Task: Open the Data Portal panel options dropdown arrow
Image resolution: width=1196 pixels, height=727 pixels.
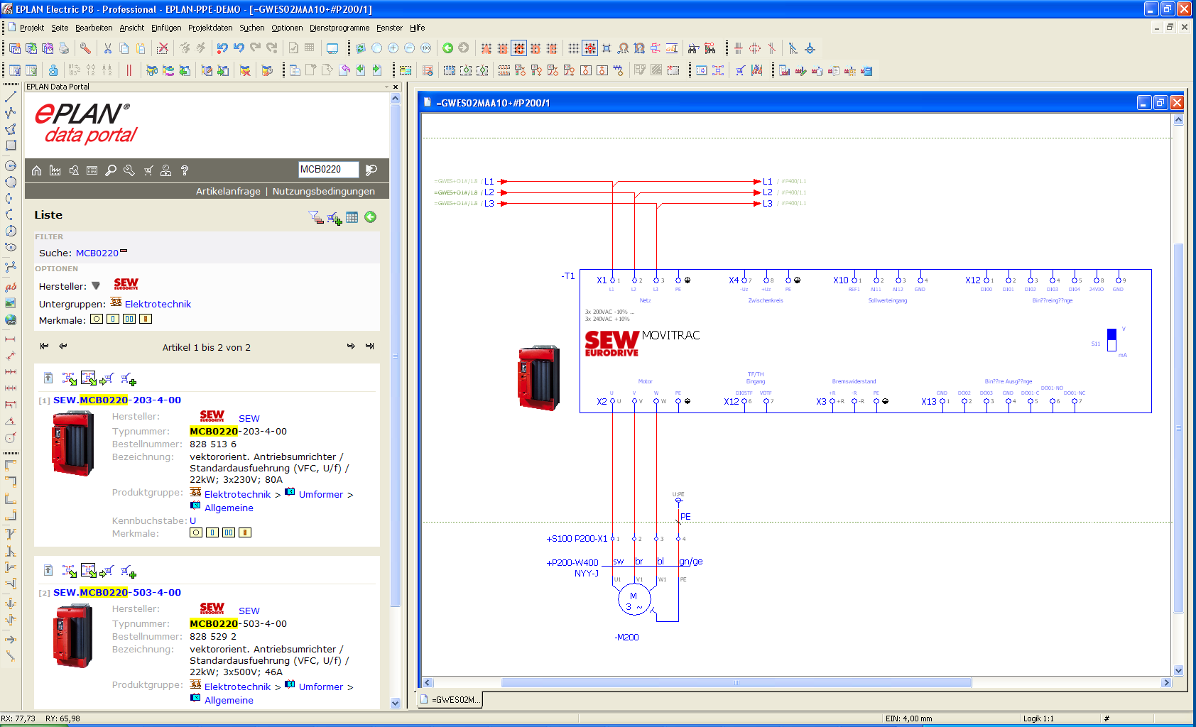Action: 387,87
